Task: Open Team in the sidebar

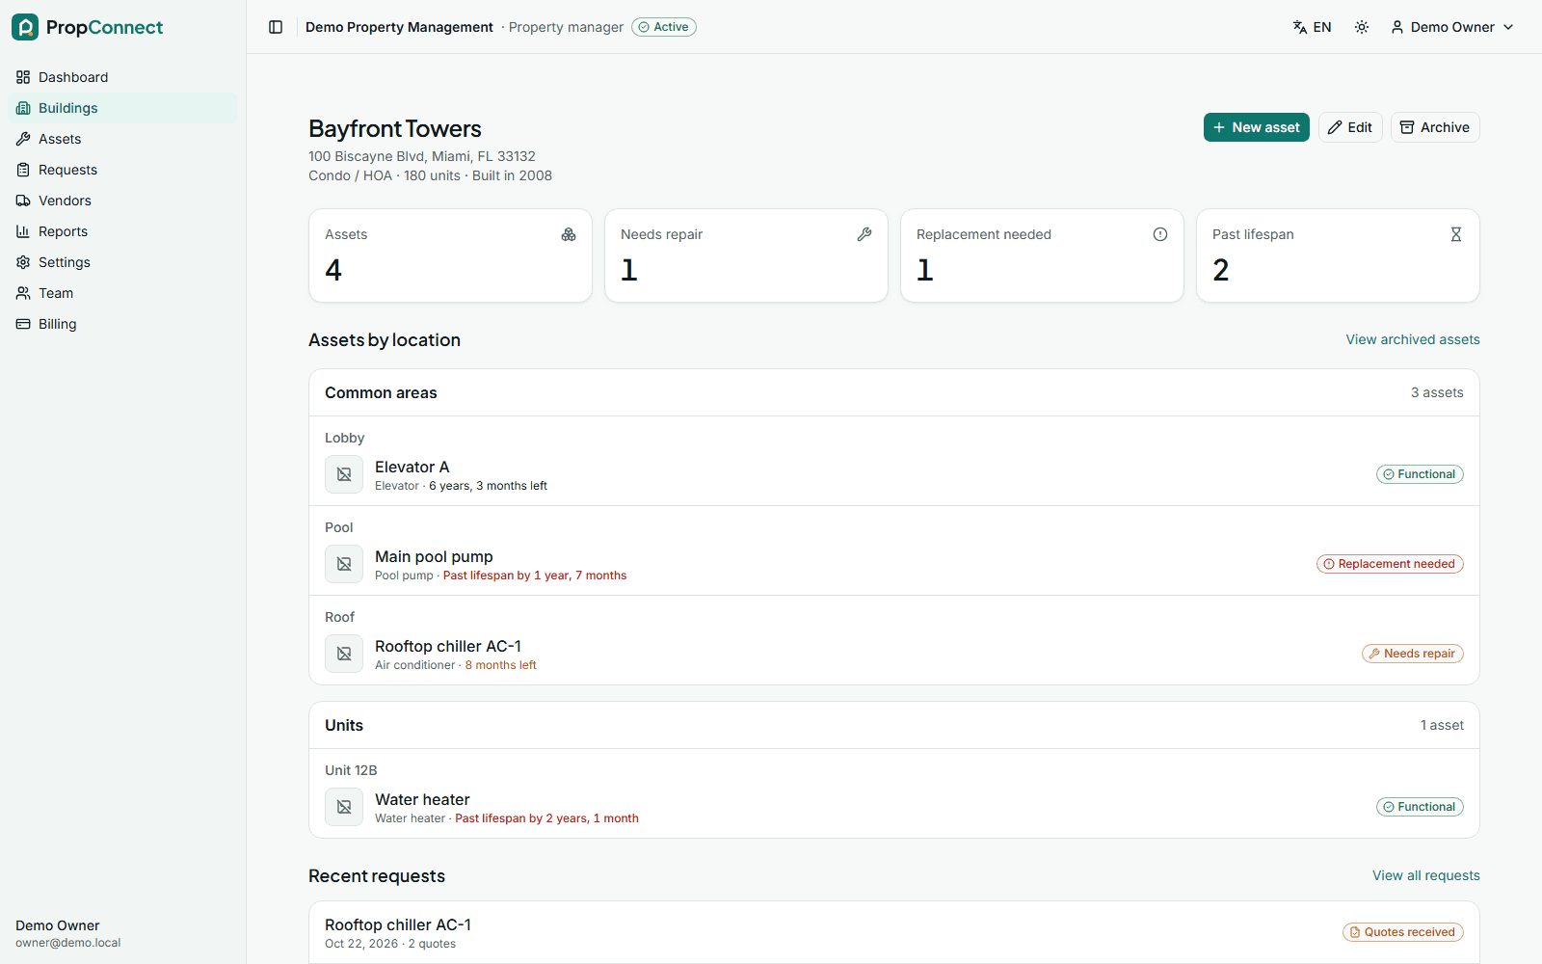Action: click(x=122, y=293)
